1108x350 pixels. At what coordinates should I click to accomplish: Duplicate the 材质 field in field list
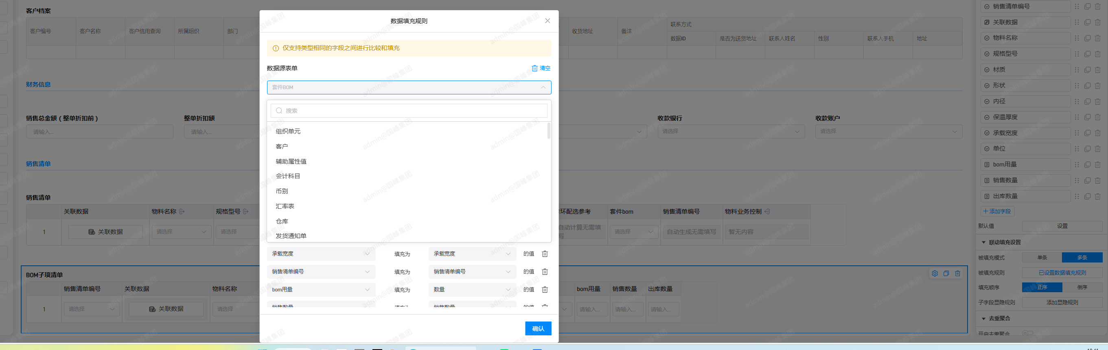(x=1087, y=70)
